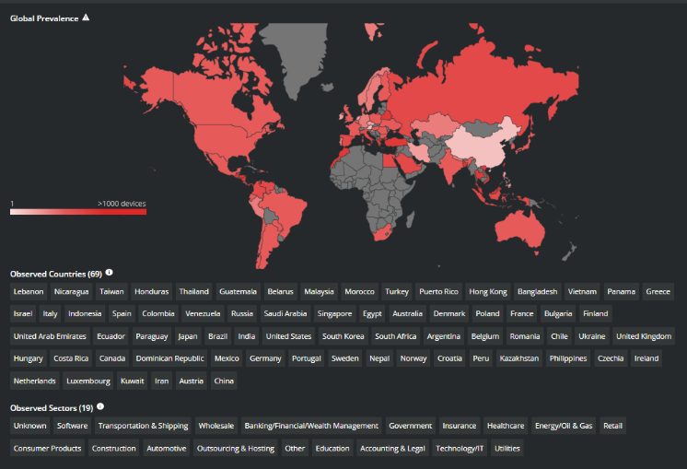Select Transportation & Shipping sector tag

(144, 426)
